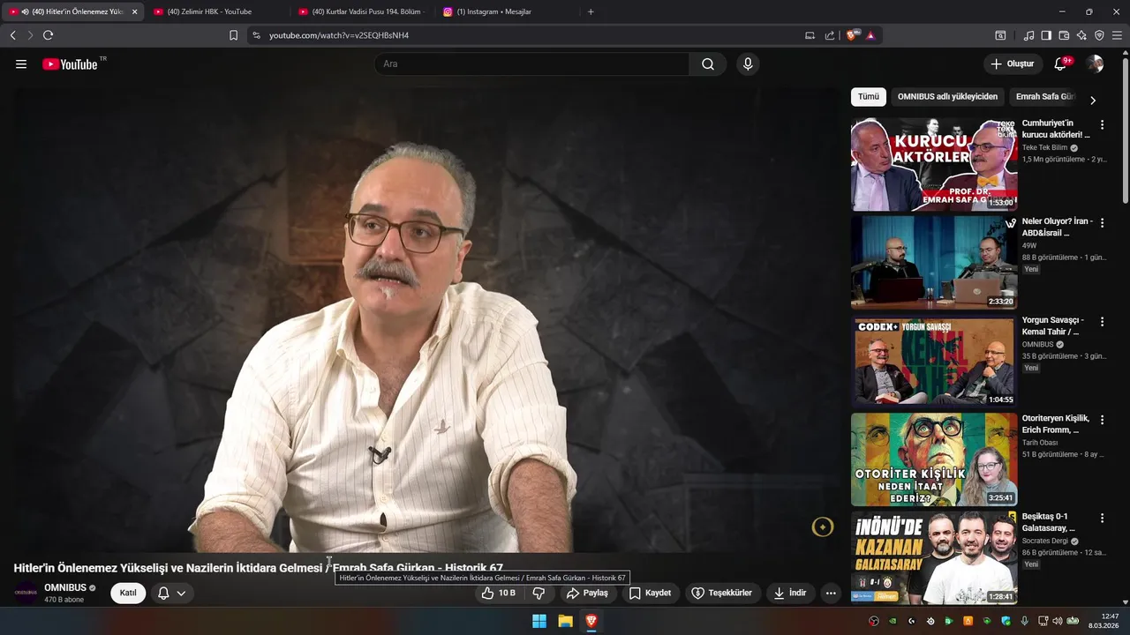Open options for Neler Oluyor? İran video
The image size is (1130, 635).
1102,223
